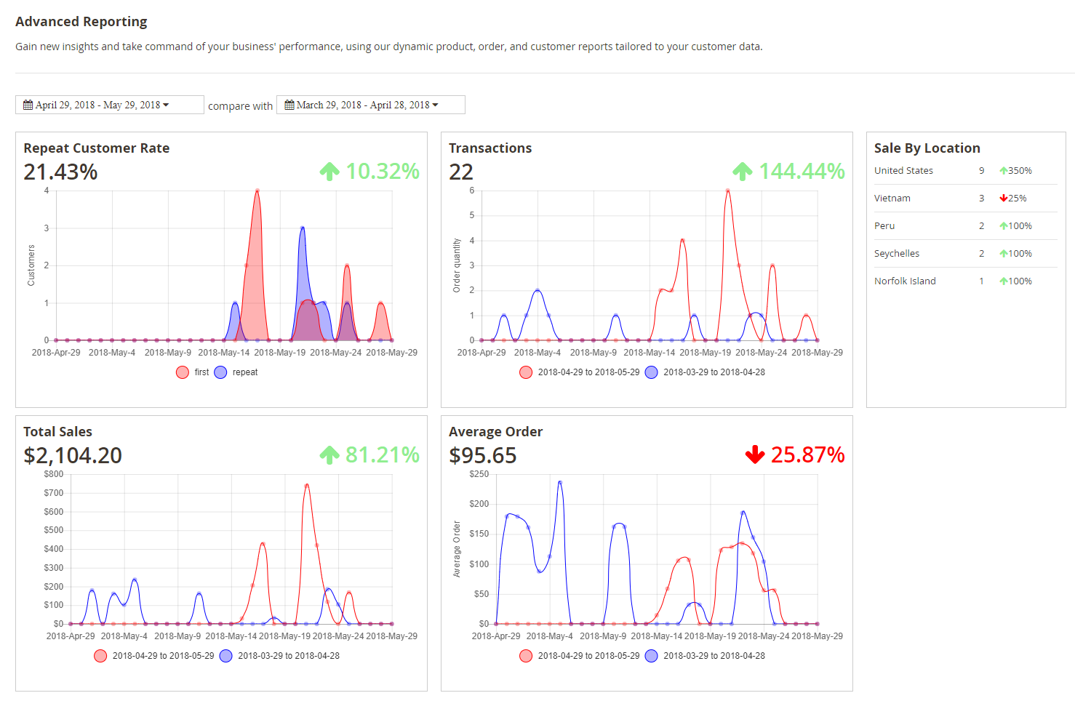The width and height of the screenshot is (1075, 701).
Task: Click green up arrow beside Repeat Customer Rate
Action: [329, 172]
